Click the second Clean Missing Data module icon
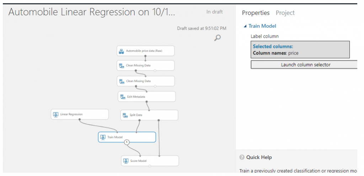 122,81
